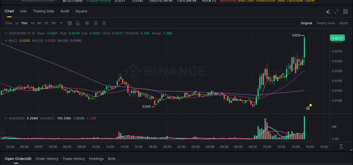
Task: Select the green price tag 0.0217 on axis
Action: pyautogui.click(x=337, y=37)
